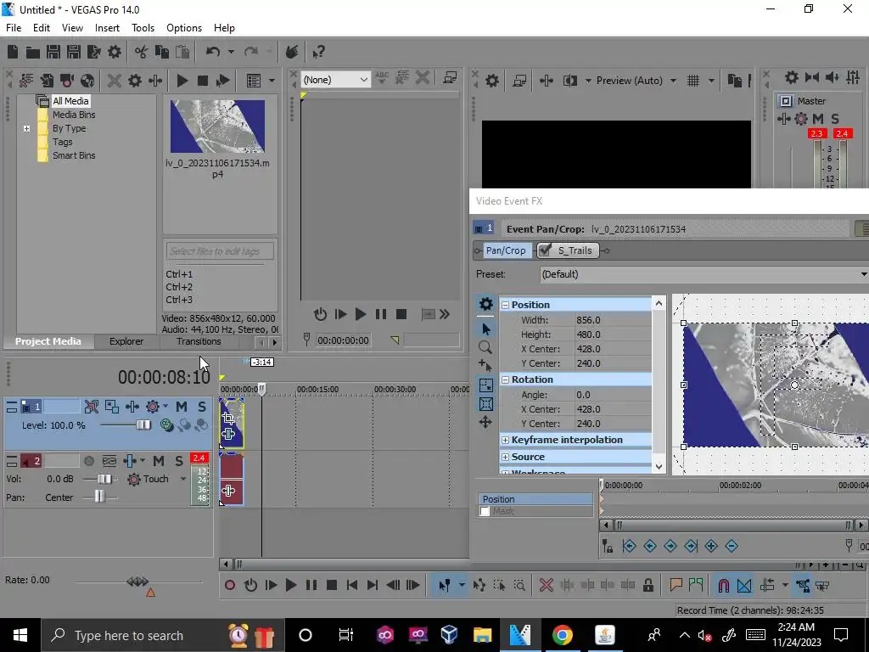The width and height of the screenshot is (869, 652).
Task: Open the File menu
Action: pyautogui.click(x=14, y=28)
